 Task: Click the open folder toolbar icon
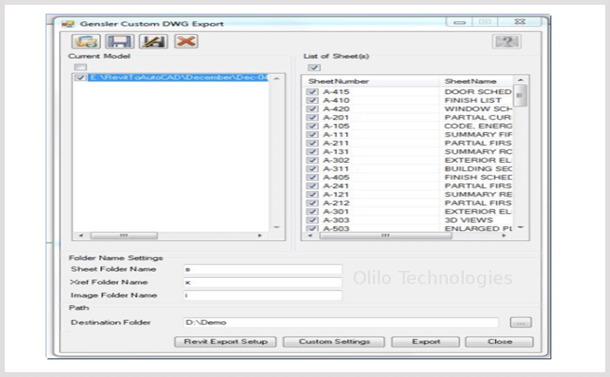click(86, 42)
